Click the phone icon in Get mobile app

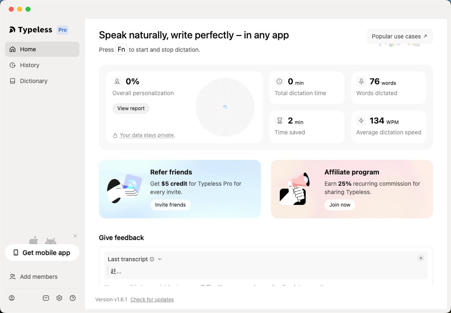coord(16,252)
